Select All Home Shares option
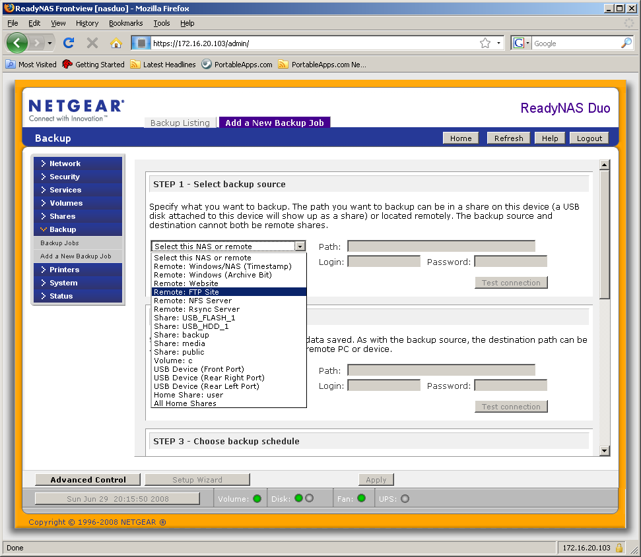 pos(229,403)
